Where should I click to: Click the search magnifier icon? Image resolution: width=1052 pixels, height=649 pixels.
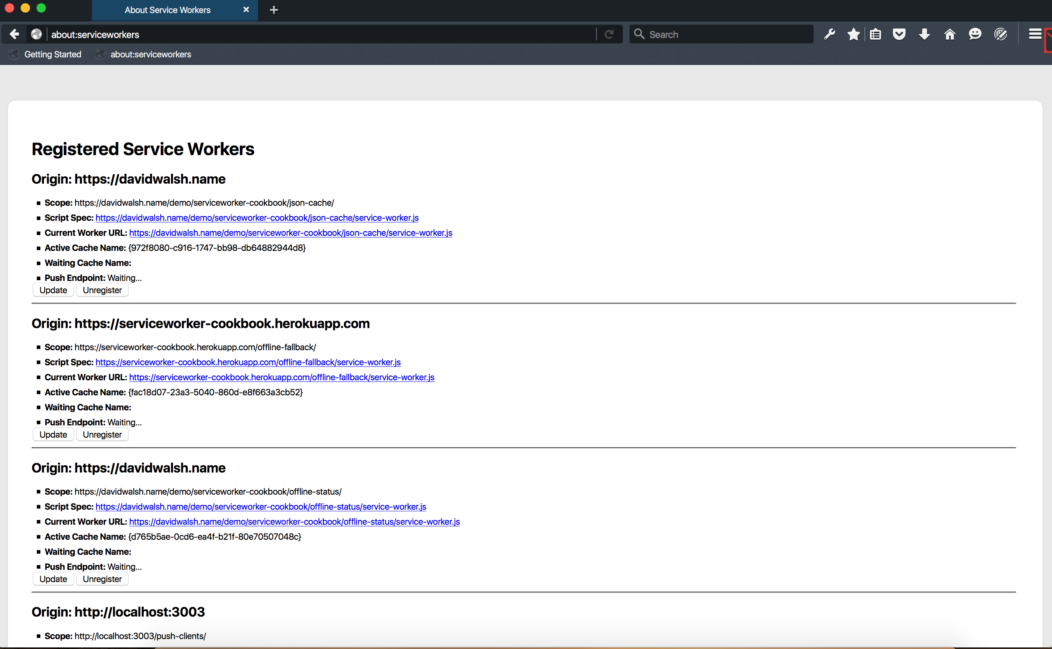(x=639, y=34)
